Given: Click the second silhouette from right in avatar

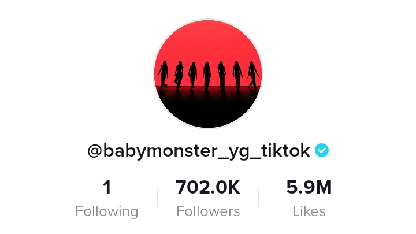Looking at the screenshot, I should click(237, 75).
